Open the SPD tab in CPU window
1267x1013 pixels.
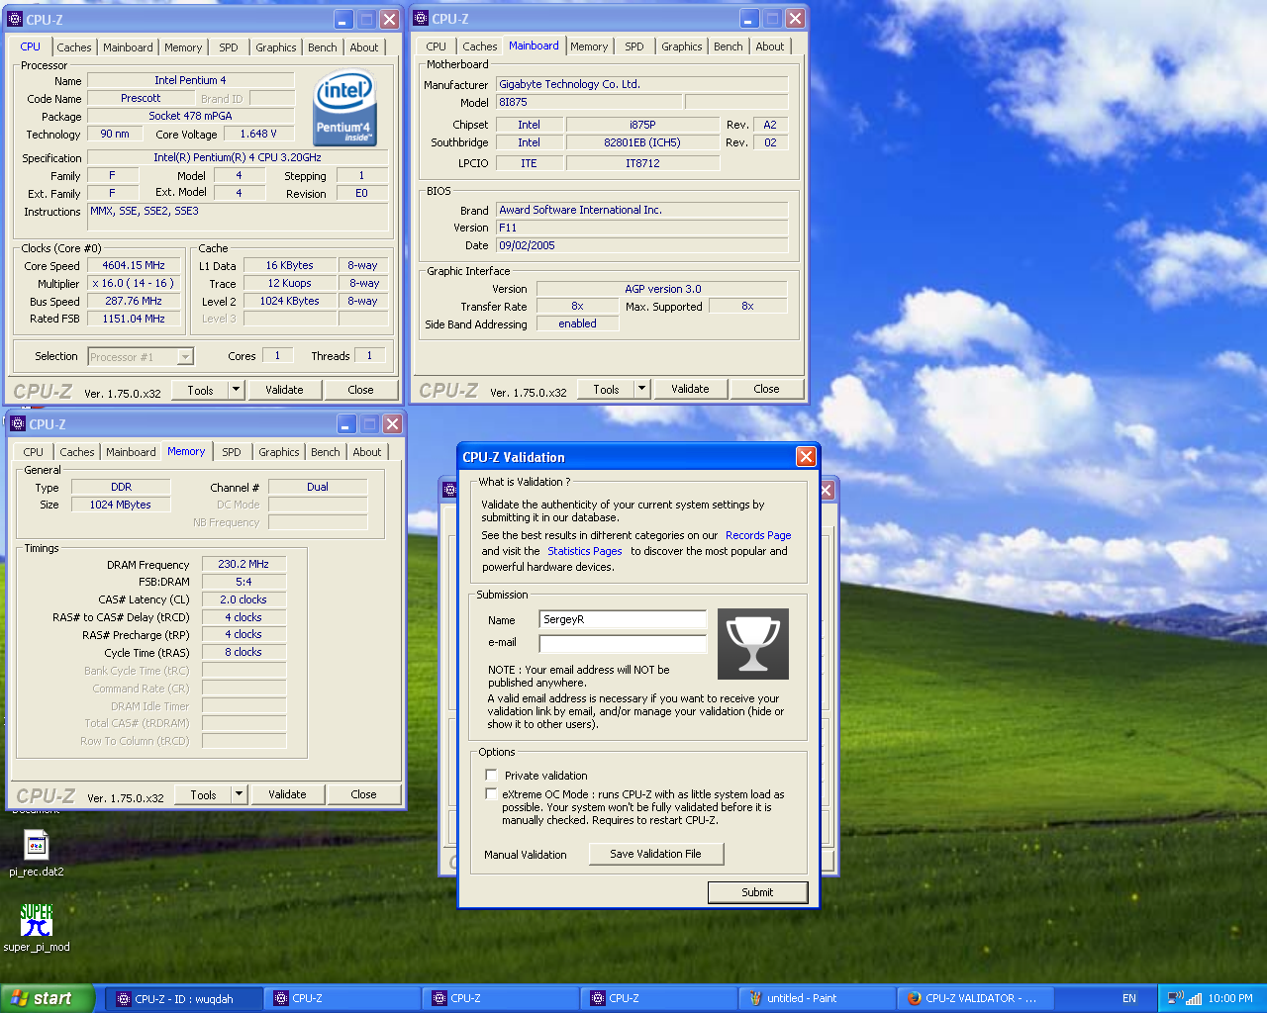coord(229,47)
